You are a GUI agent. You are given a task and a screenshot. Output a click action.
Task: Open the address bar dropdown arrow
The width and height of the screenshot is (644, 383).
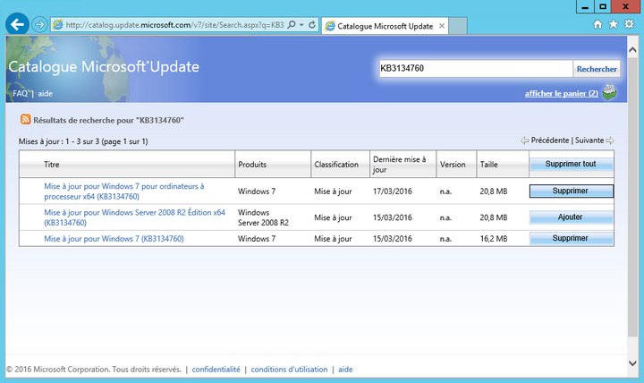point(301,25)
